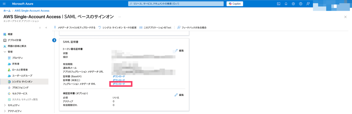Viewport: 352px width, 114px height.
Task: Click the 有効期限 label
Action: 67,64
